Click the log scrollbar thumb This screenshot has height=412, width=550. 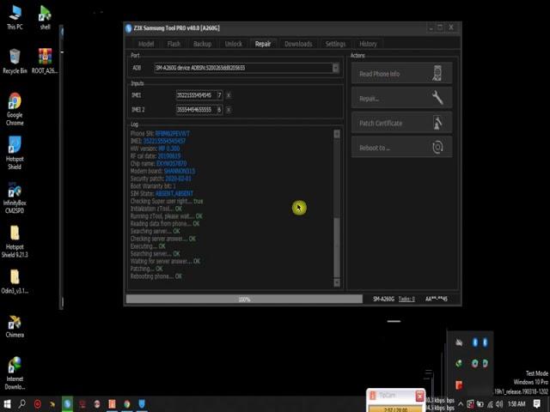337,246
